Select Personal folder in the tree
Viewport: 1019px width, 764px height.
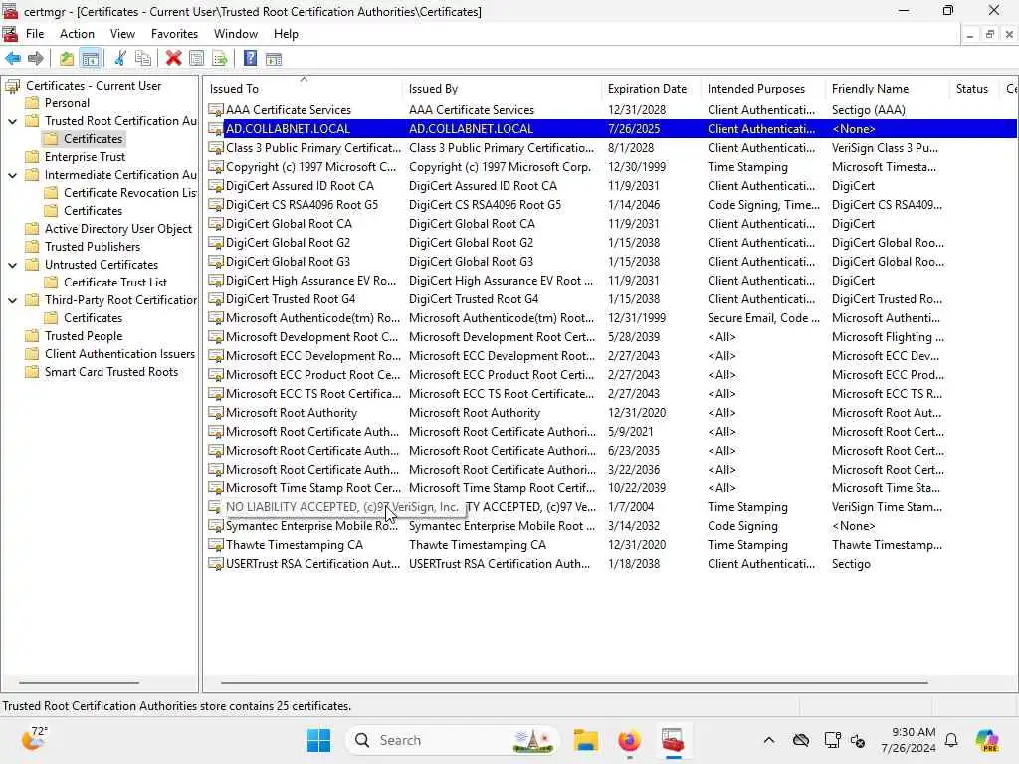(67, 103)
